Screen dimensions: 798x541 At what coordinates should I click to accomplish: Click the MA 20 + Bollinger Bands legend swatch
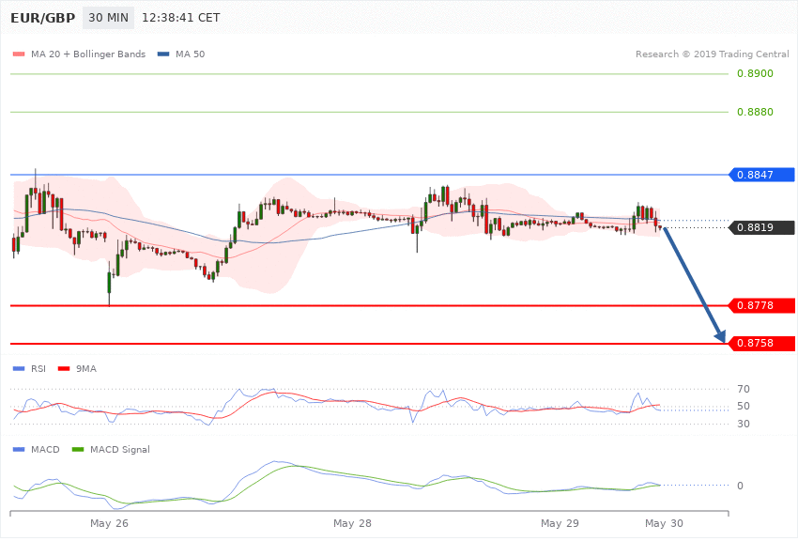(19, 54)
